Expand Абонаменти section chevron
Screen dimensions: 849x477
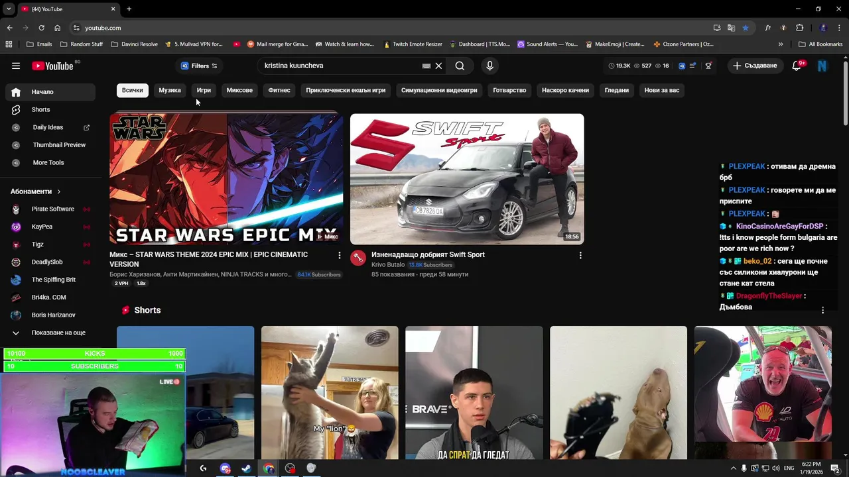(58, 191)
